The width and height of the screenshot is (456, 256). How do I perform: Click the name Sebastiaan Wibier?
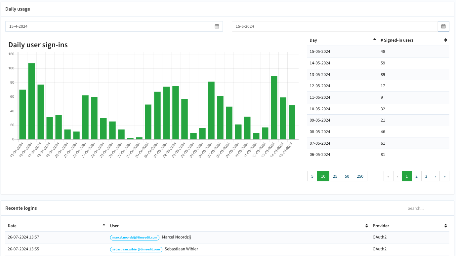(181, 249)
